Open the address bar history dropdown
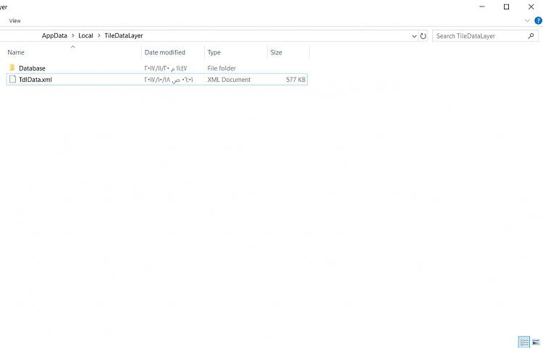This screenshot has width=543, height=348. pyautogui.click(x=414, y=36)
